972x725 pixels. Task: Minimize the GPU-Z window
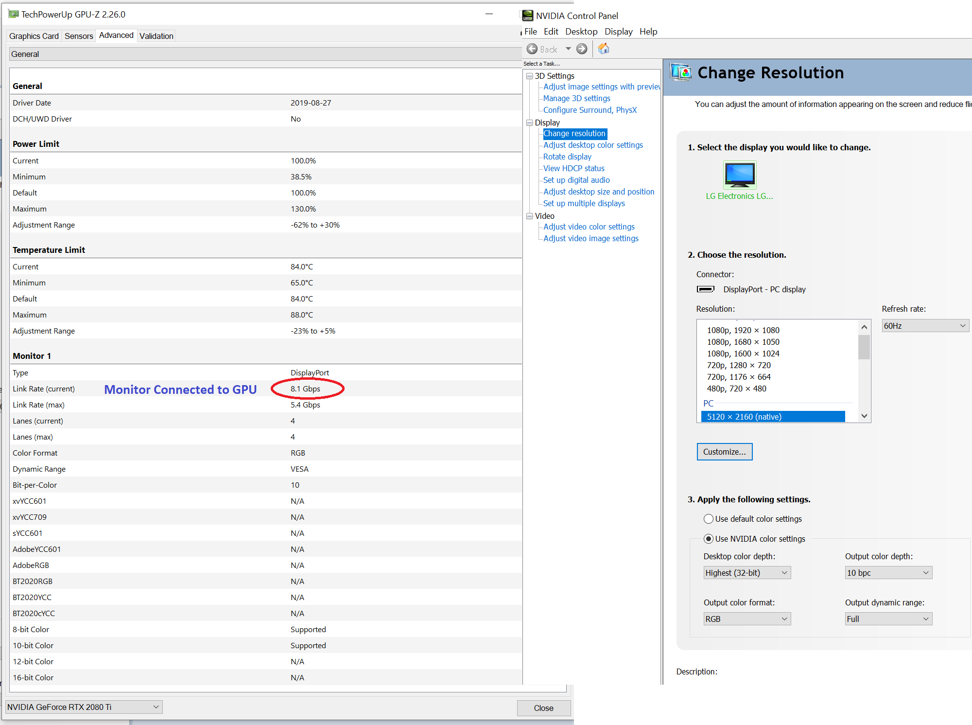tap(489, 14)
